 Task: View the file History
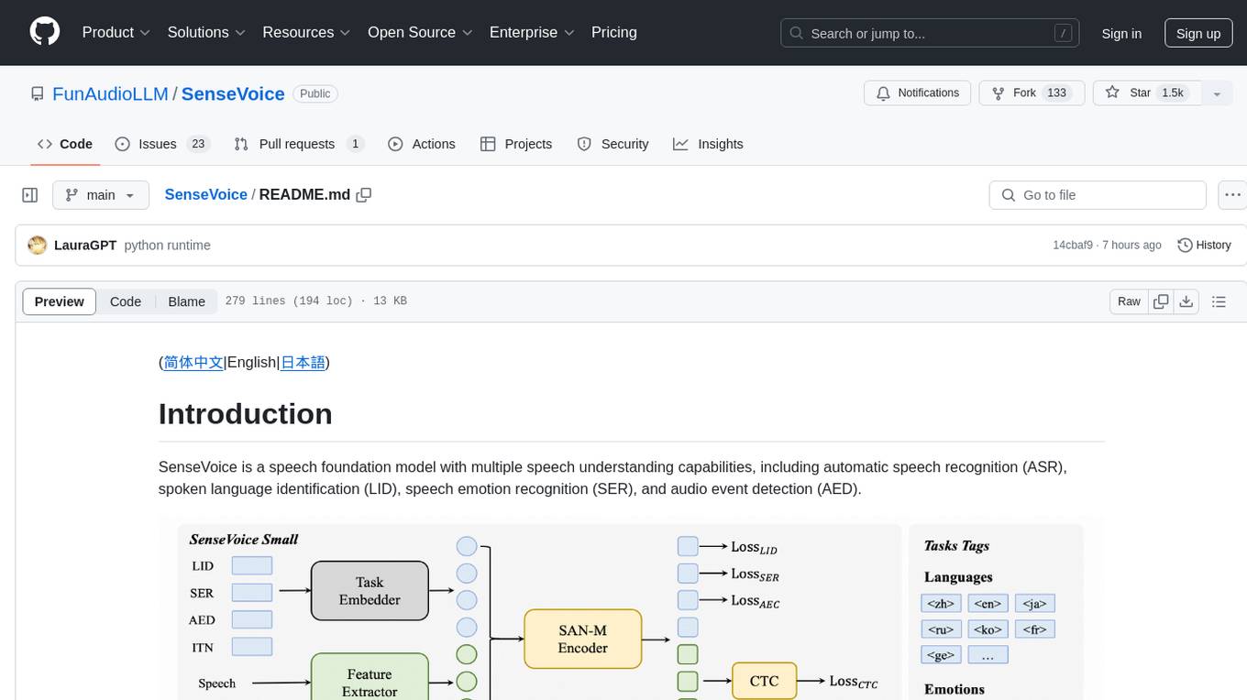click(1204, 246)
